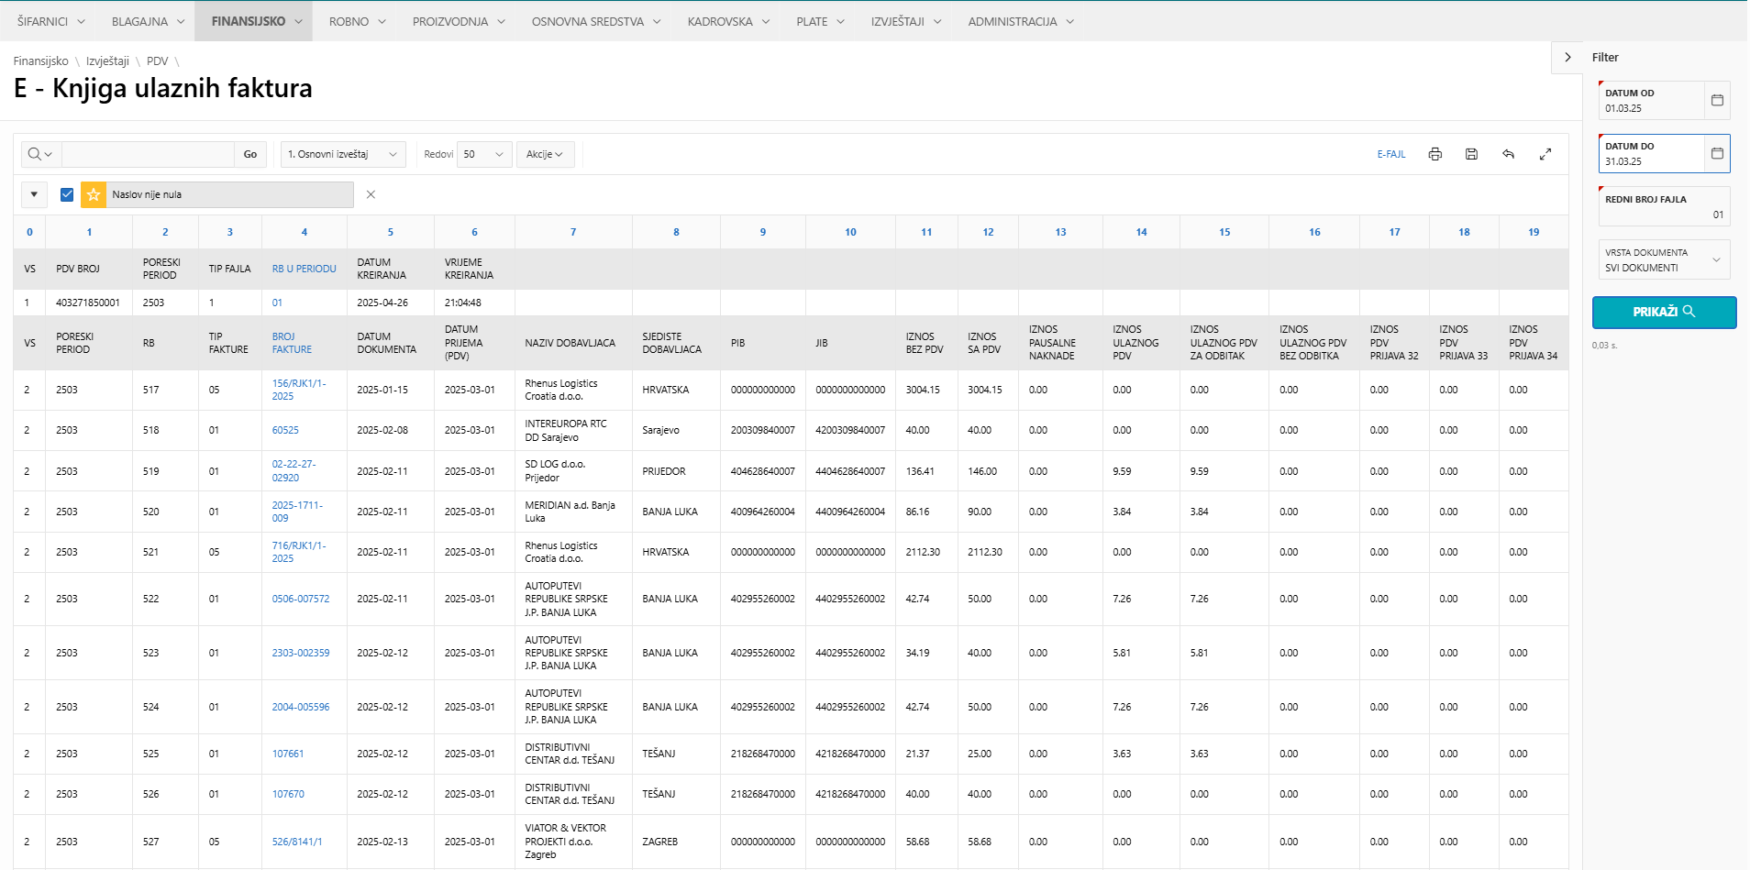This screenshot has width=1750, height=870.
Task: Open the Robno menu
Action: tap(357, 21)
